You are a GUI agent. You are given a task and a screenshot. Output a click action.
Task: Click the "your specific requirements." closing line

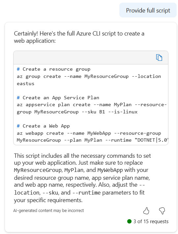pos(48,200)
